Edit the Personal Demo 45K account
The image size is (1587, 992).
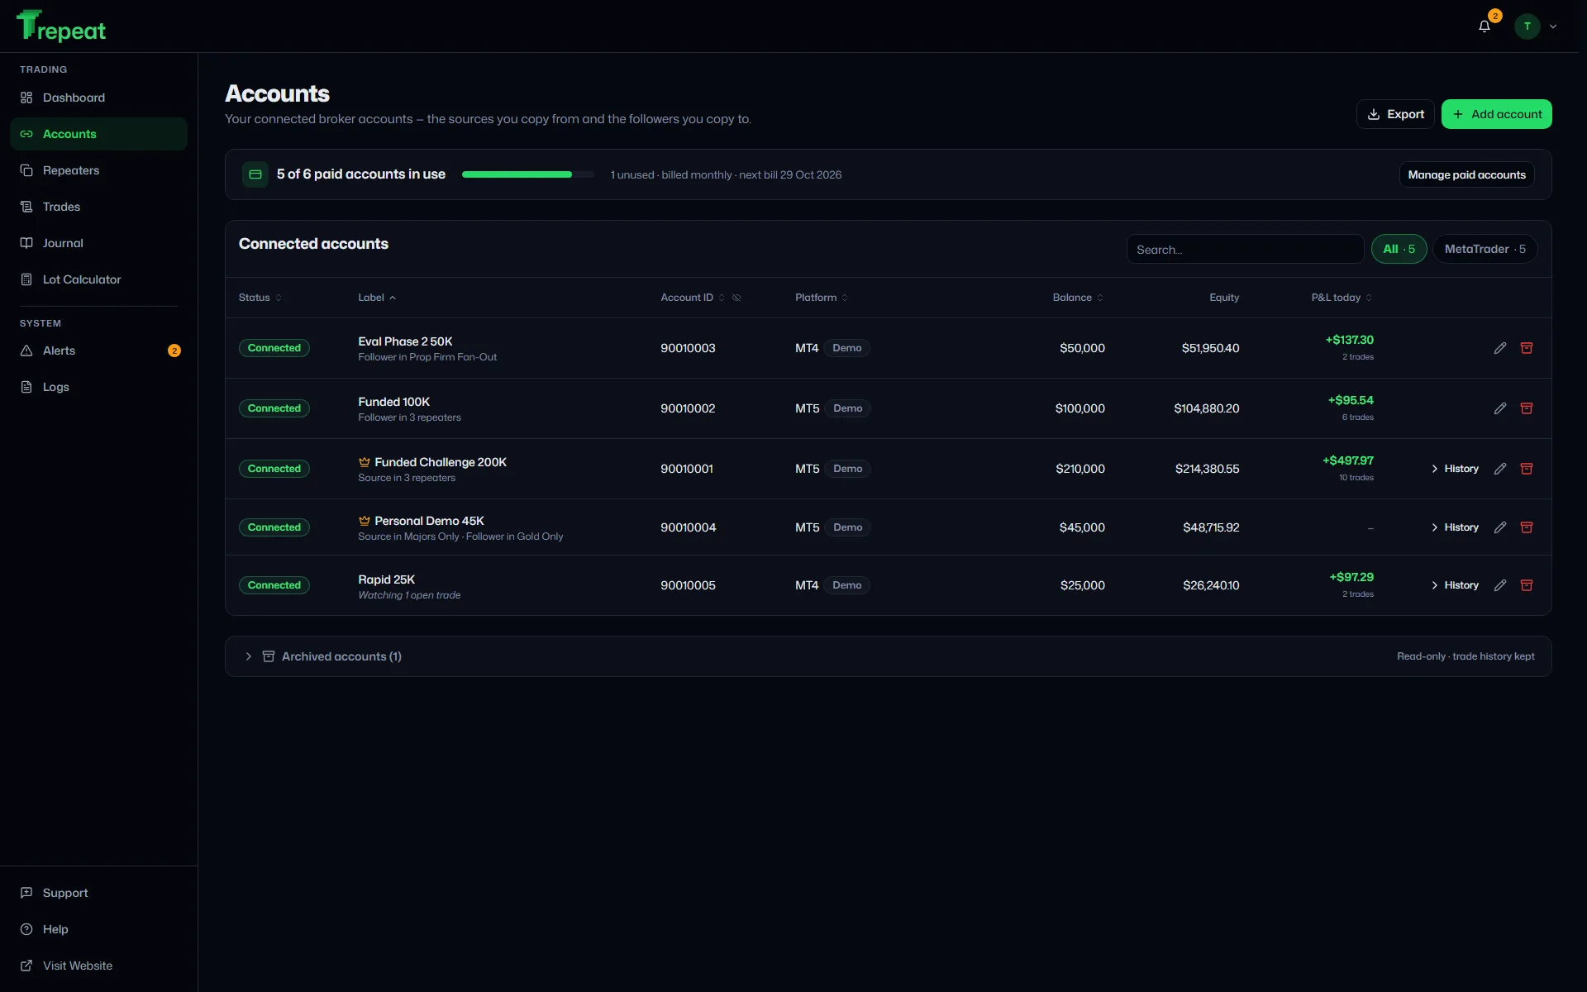[1500, 527]
